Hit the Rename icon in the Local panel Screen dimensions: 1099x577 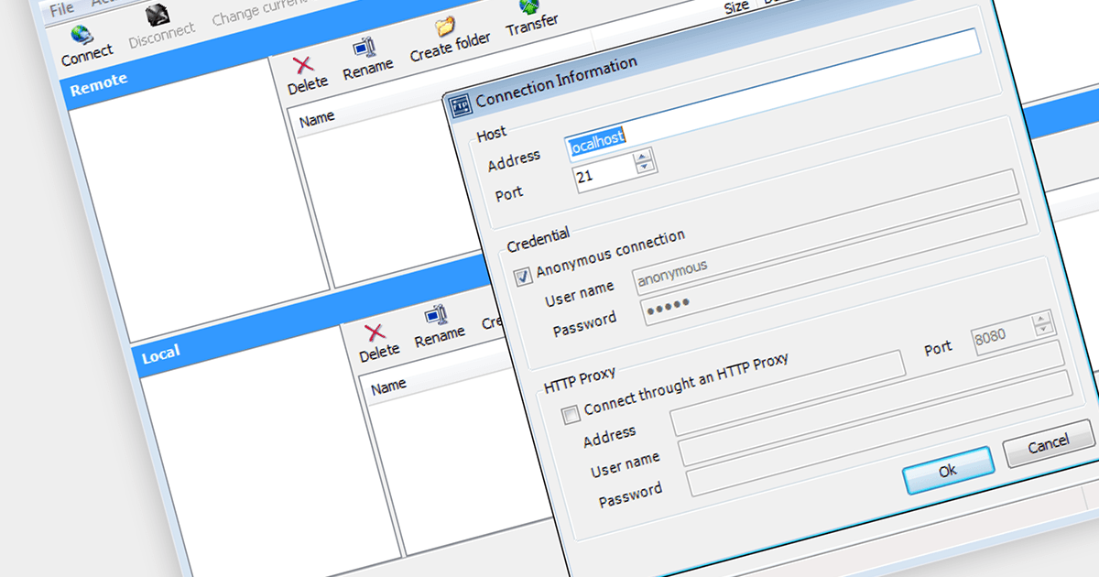pyautogui.click(x=436, y=317)
